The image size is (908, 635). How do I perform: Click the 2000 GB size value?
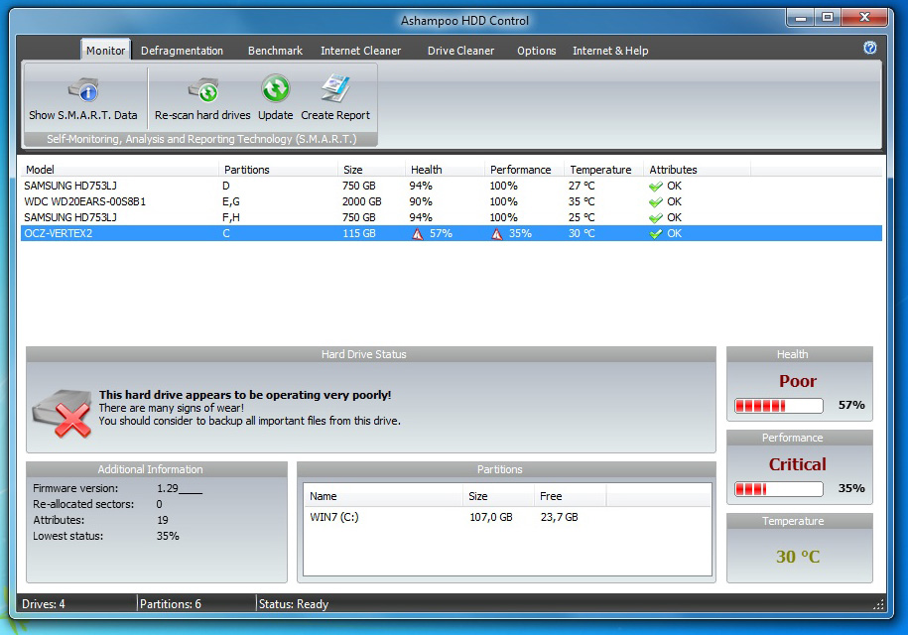[x=361, y=201]
